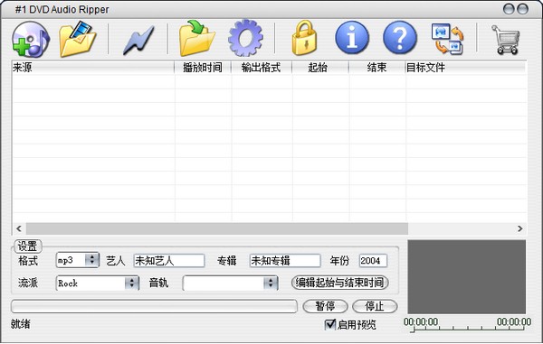Click the 暂停 button
543x344 pixels.
point(325,306)
